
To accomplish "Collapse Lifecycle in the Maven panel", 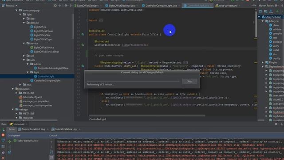I will [263, 21].
